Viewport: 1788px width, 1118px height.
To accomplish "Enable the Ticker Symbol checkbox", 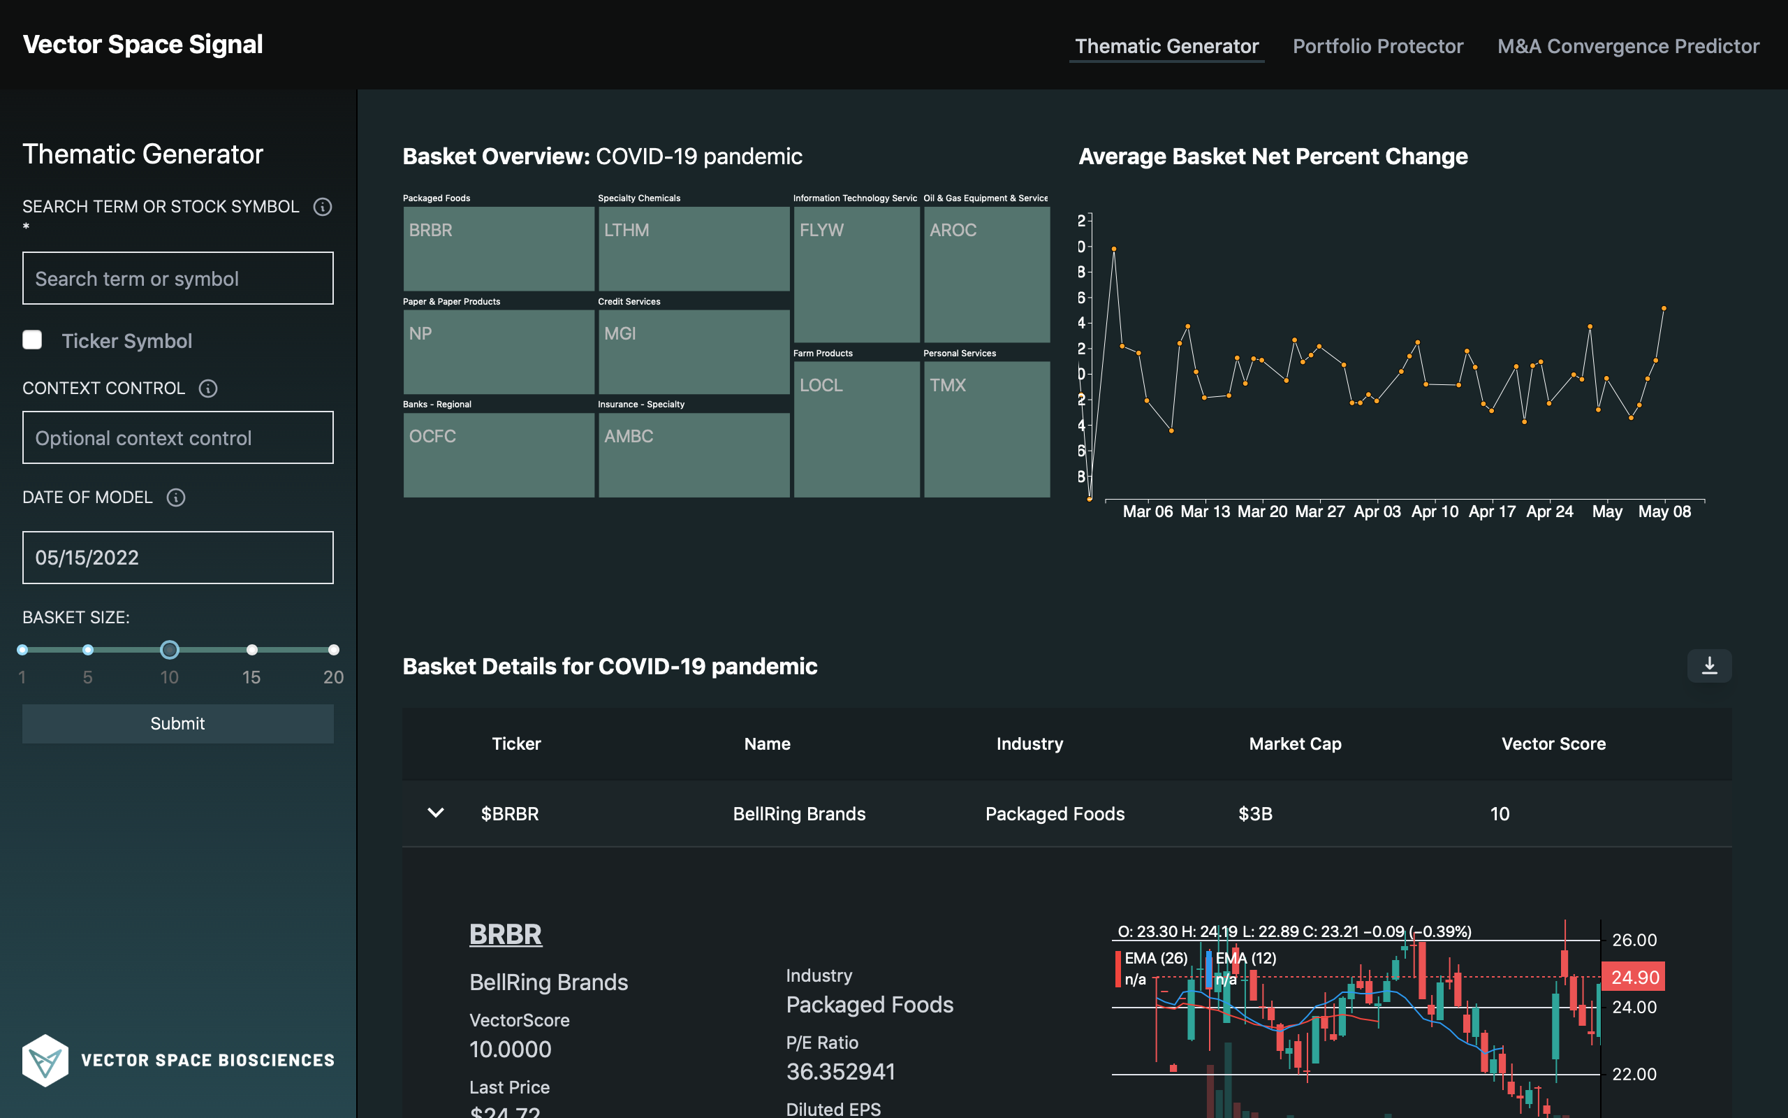I will [33, 340].
